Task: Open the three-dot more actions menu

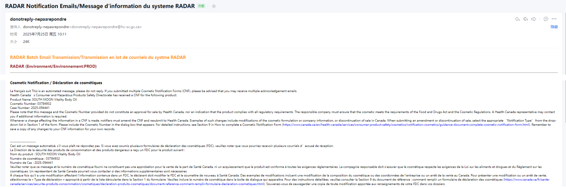Action: [554, 19]
